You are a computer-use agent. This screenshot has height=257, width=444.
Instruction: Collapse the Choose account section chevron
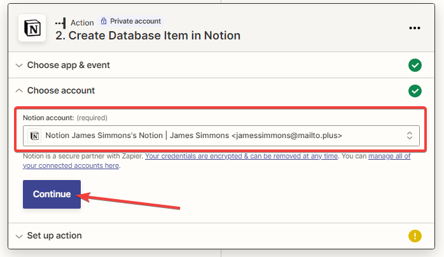click(18, 90)
